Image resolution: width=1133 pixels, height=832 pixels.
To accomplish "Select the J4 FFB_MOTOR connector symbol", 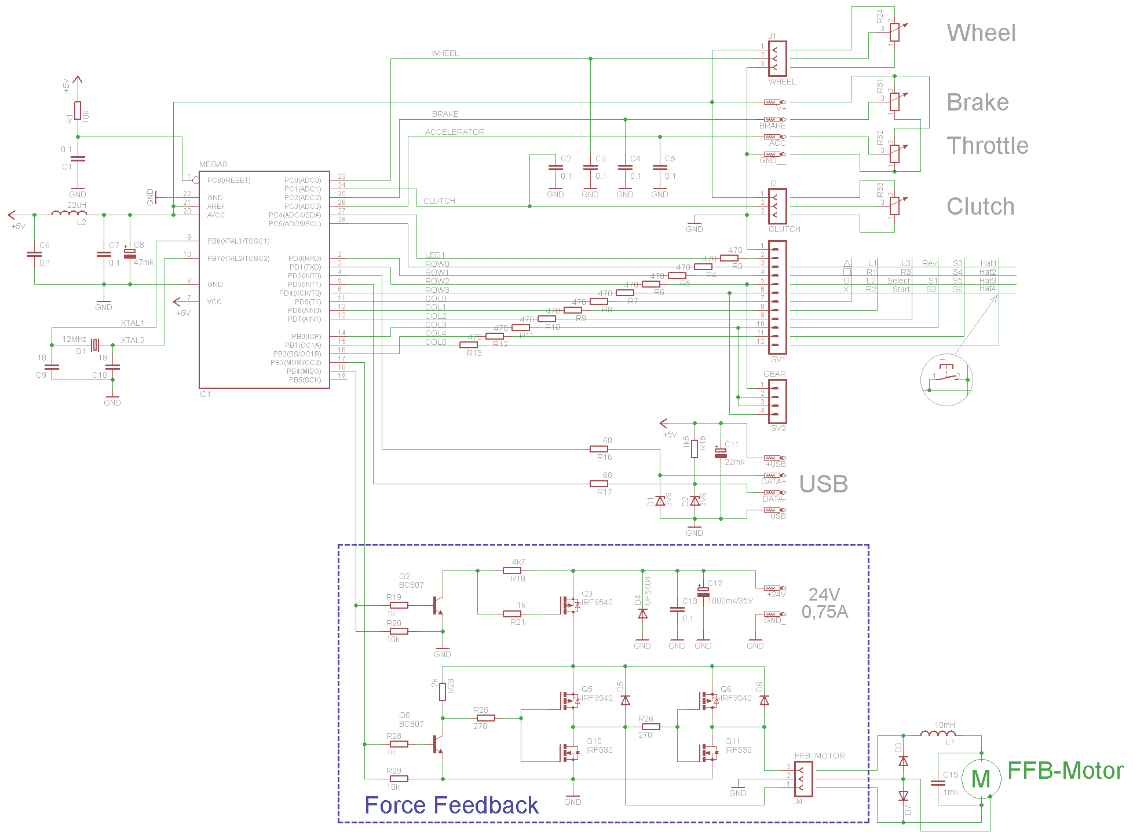I will click(803, 779).
